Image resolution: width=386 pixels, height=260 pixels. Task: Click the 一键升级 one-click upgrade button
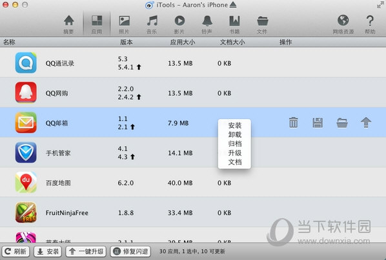coord(86,252)
